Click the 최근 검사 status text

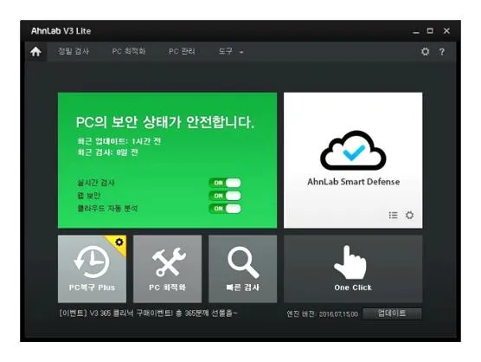pyautogui.click(x=107, y=152)
